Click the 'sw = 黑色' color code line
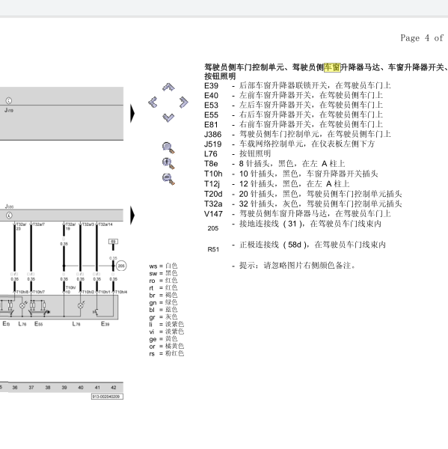The image size is (448, 449). [164, 273]
